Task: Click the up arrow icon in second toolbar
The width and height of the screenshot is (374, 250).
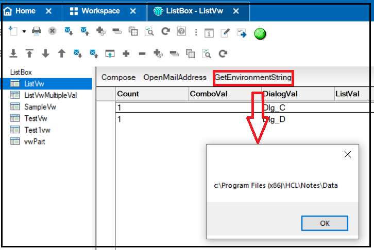Action: point(61,53)
